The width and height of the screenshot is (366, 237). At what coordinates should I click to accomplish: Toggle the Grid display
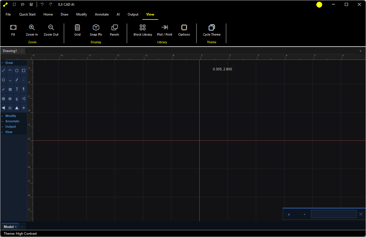point(77,31)
